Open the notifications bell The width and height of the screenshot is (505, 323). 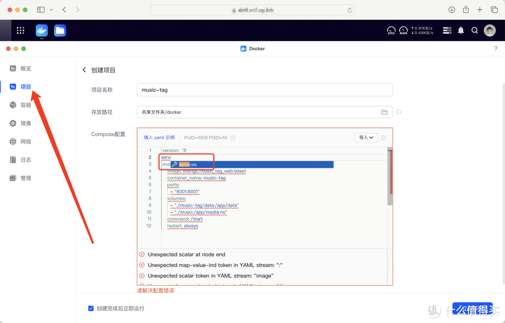click(461, 30)
